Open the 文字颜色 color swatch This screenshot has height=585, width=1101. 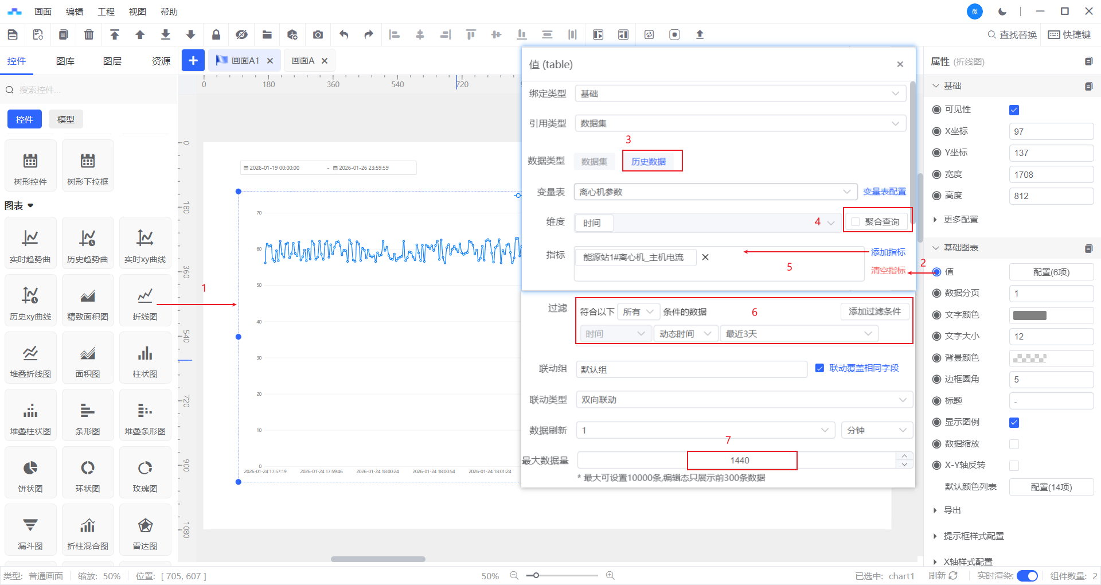pos(1029,315)
